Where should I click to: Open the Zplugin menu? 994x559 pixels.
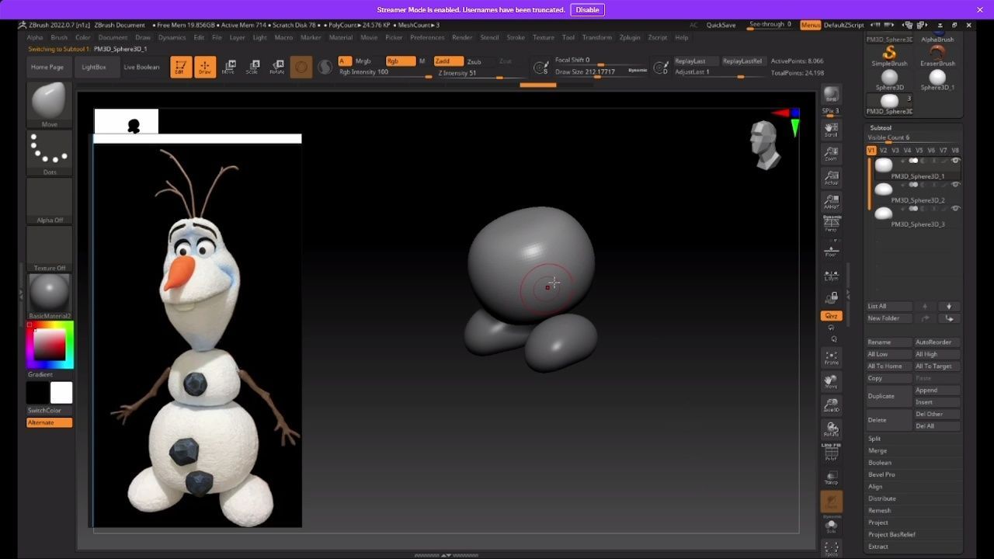(630, 37)
